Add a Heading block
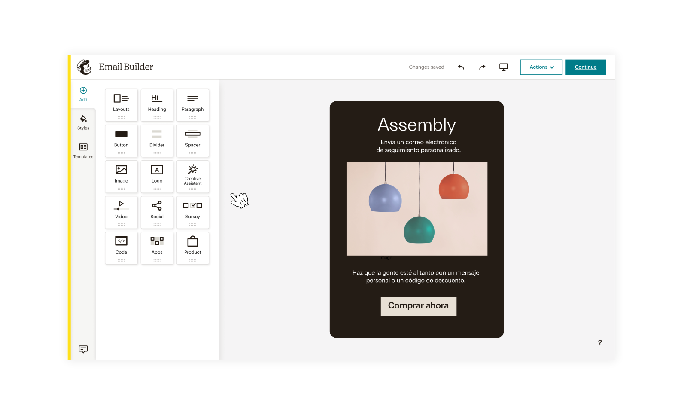The width and height of the screenshot is (687, 415). (x=157, y=105)
